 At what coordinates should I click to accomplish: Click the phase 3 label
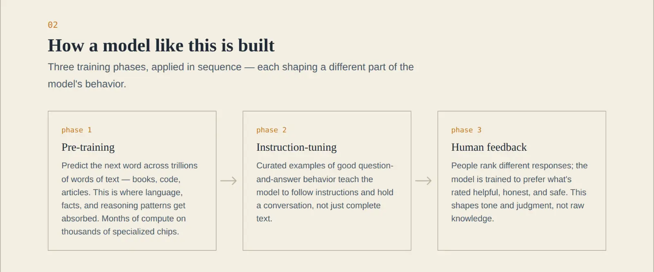tap(466, 130)
